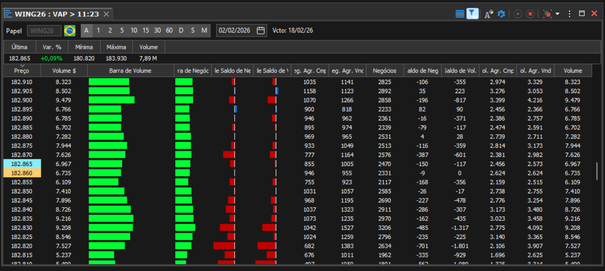Expand the dropdown arrow beside link icon

click(x=557, y=14)
